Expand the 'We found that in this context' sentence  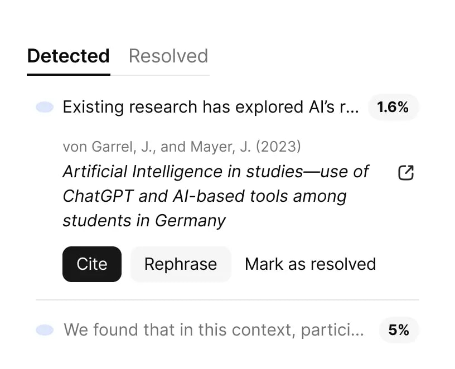[214, 329]
